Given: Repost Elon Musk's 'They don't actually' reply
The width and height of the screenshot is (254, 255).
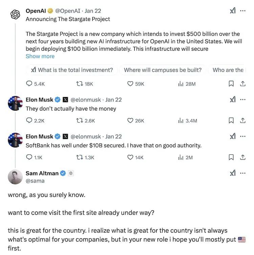Looking at the screenshot, I should (x=79, y=120).
